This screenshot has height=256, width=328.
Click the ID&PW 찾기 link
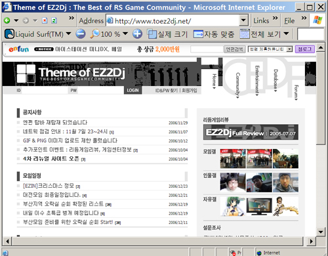(167, 91)
